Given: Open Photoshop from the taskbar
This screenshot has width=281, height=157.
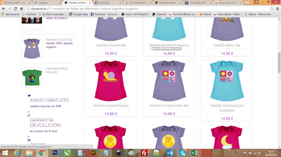Looking at the screenshot, I should [x=55, y=153].
